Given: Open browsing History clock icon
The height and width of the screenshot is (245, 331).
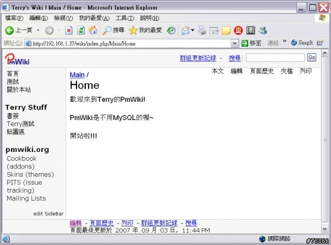Looking at the screenshot, I should pyautogui.click(x=171, y=30).
